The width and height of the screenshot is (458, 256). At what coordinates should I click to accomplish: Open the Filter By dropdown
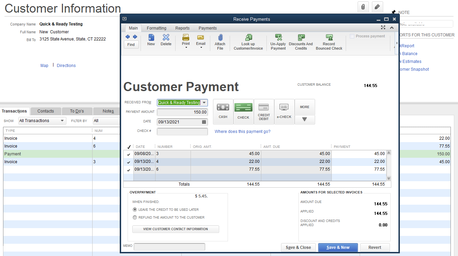pyautogui.click(x=105, y=121)
